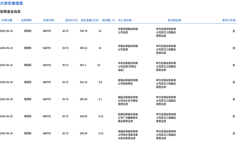Click code 688793 in the 307.3 row
This screenshot has width=237, height=143.
[x=47, y=65]
